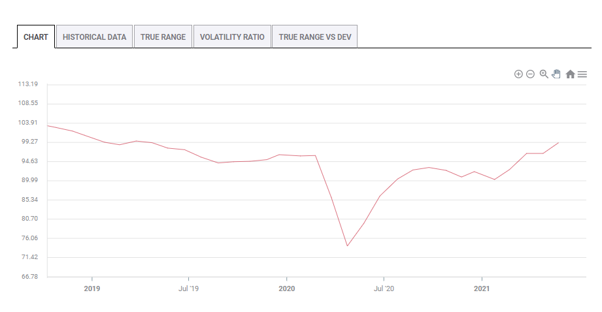
Task: Click the zoom out minus icon
Action: [530, 74]
